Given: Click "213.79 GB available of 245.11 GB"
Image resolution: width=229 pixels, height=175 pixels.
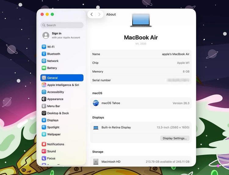Looking at the screenshot, I should click(168, 162).
